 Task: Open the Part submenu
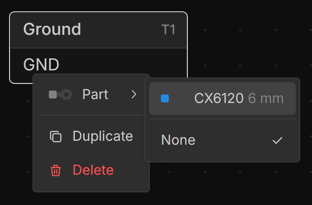[95, 95]
